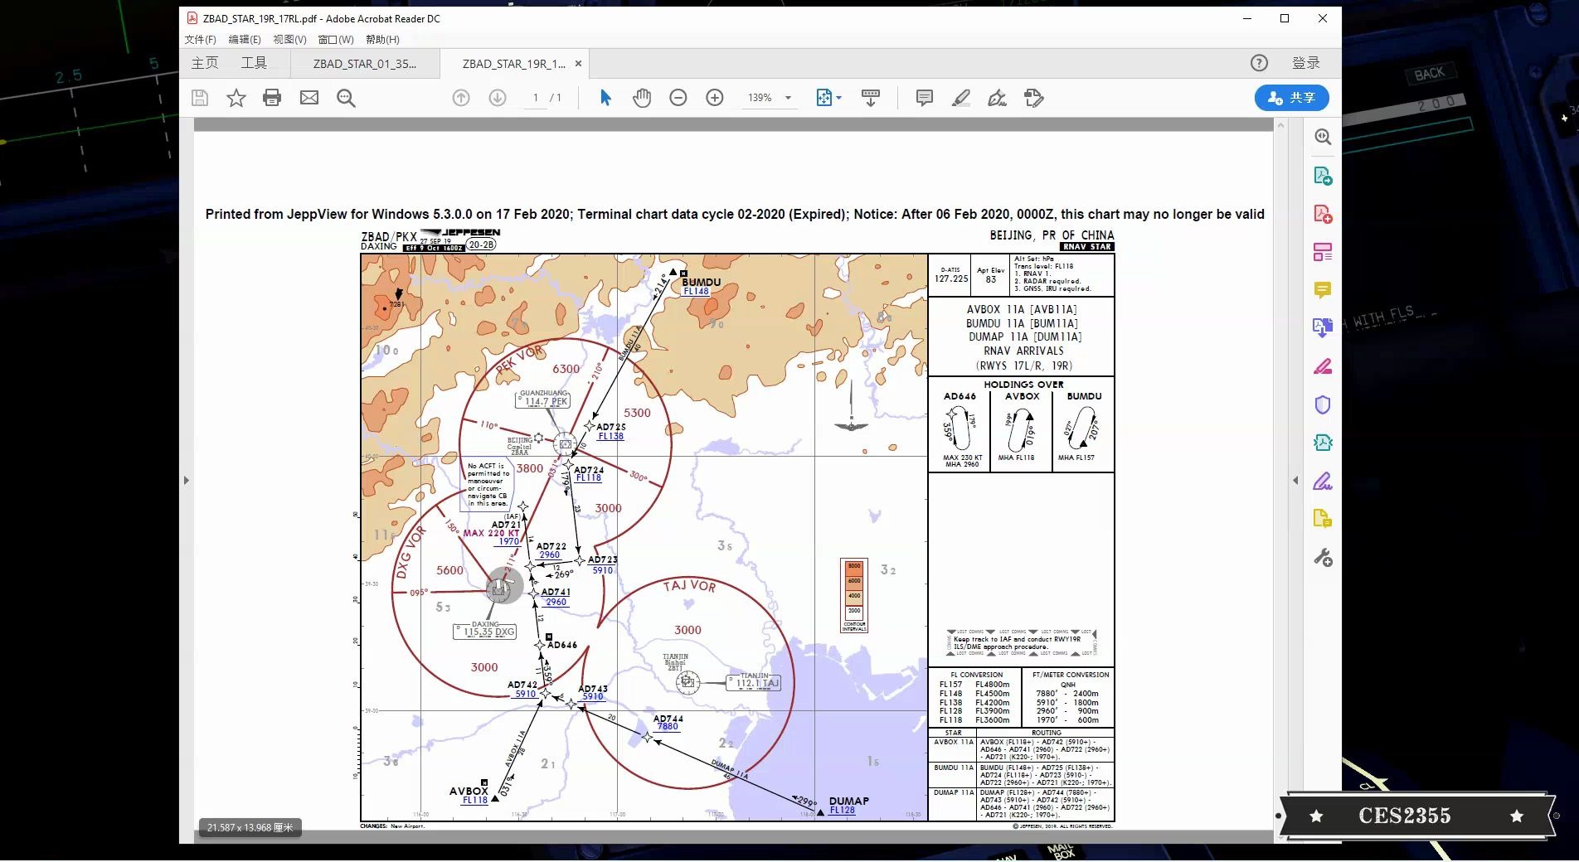Activate the Hand pan tool
1579x862 pixels.
(642, 98)
